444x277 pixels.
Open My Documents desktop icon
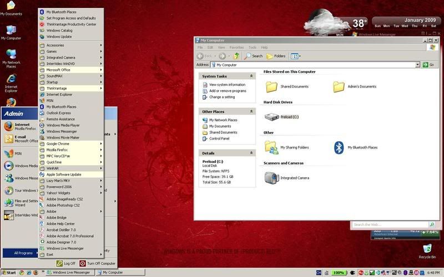click(x=11, y=8)
